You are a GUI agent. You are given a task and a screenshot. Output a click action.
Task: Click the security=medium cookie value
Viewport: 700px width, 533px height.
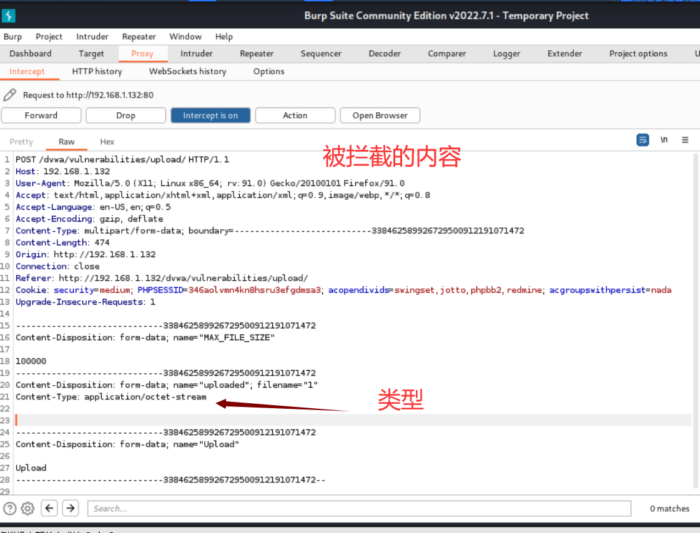click(115, 290)
